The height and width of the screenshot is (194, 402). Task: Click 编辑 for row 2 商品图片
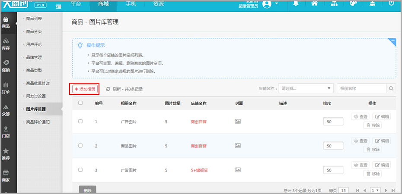pos(382,141)
